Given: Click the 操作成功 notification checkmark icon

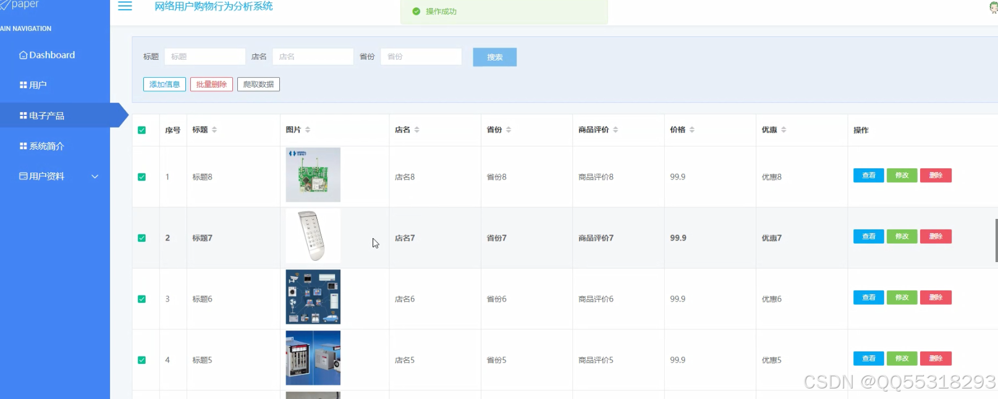Looking at the screenshot, I should coord(416,11).
